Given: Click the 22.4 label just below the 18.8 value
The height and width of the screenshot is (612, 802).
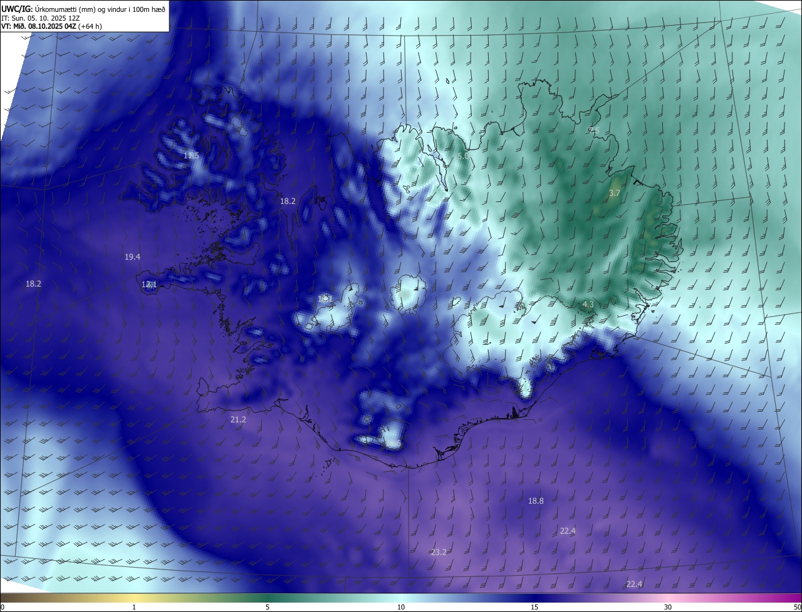Looking at the screenshot, I should (567, 531).
